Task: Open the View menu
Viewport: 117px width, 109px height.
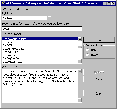Action: point(20,8)
